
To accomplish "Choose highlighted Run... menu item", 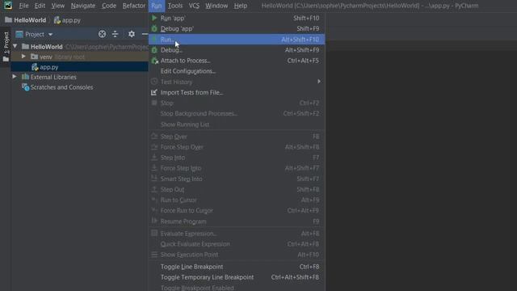I will coord(237,40).
